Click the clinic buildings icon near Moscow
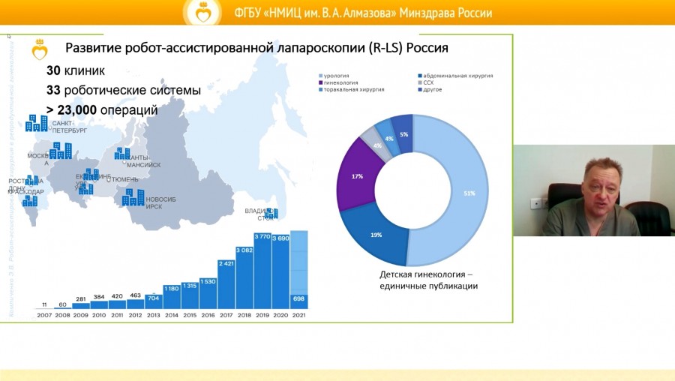Image resolution: width=675 pixels, height=381 pixels. (x=61, y=150)
